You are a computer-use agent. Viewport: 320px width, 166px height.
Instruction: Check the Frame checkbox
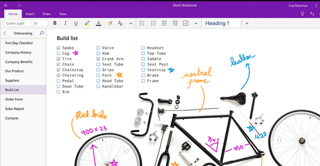(x=143, y=81)
